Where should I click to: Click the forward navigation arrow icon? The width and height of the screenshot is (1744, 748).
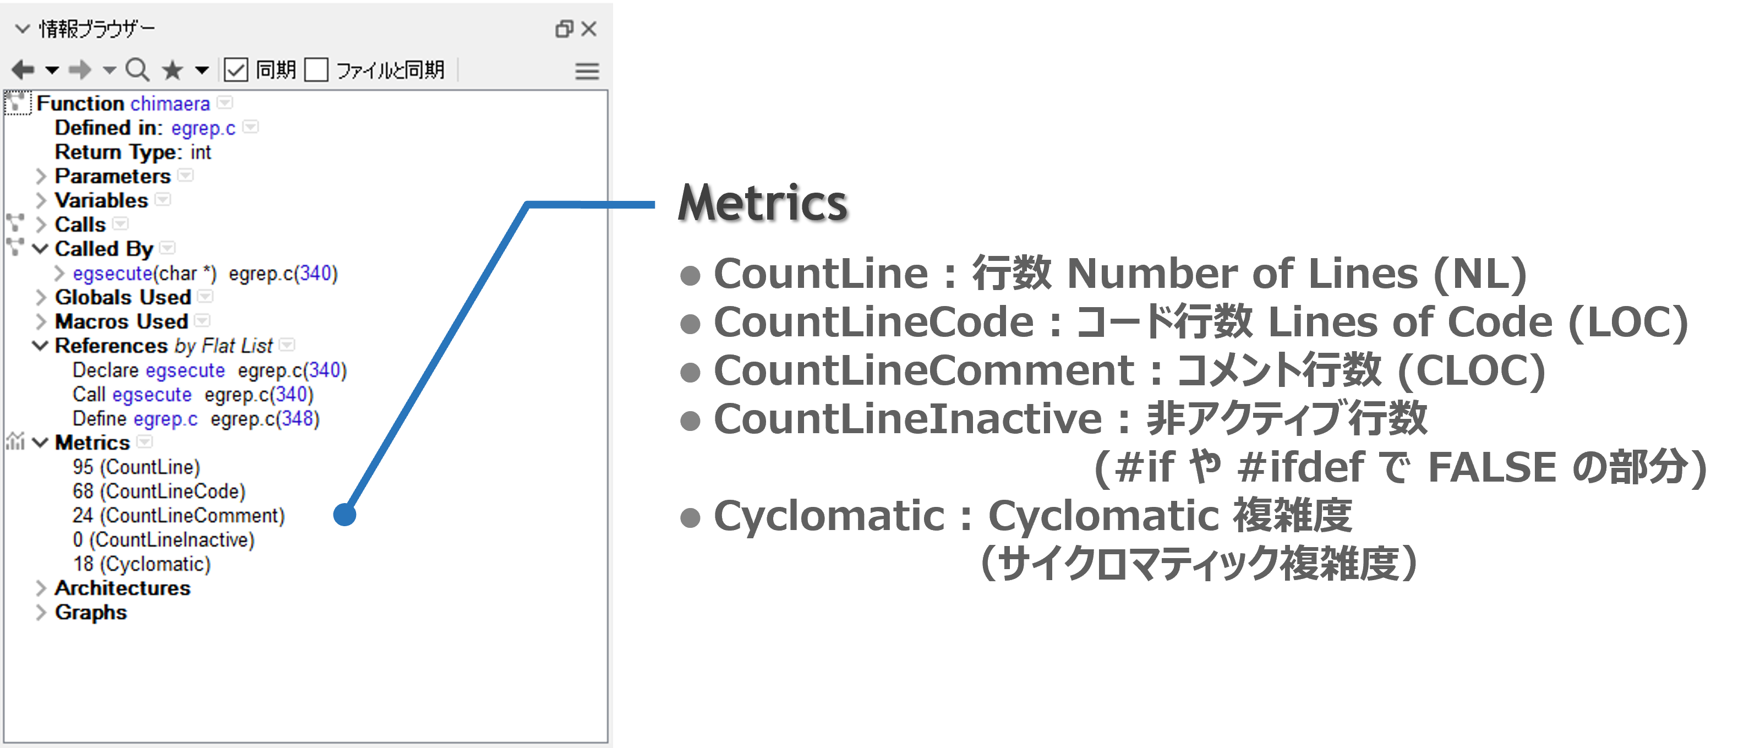(80, 70)
